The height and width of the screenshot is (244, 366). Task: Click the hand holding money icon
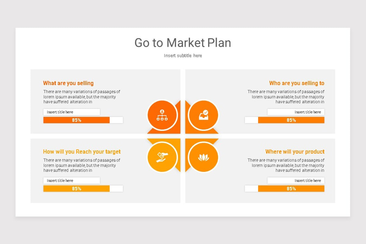click(162, 157)
